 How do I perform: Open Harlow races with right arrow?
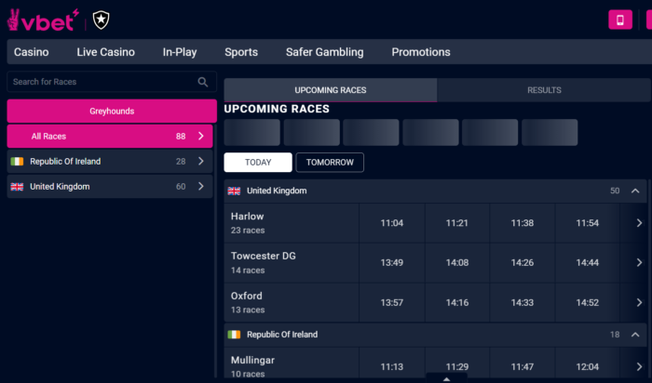tap(639, 223)
